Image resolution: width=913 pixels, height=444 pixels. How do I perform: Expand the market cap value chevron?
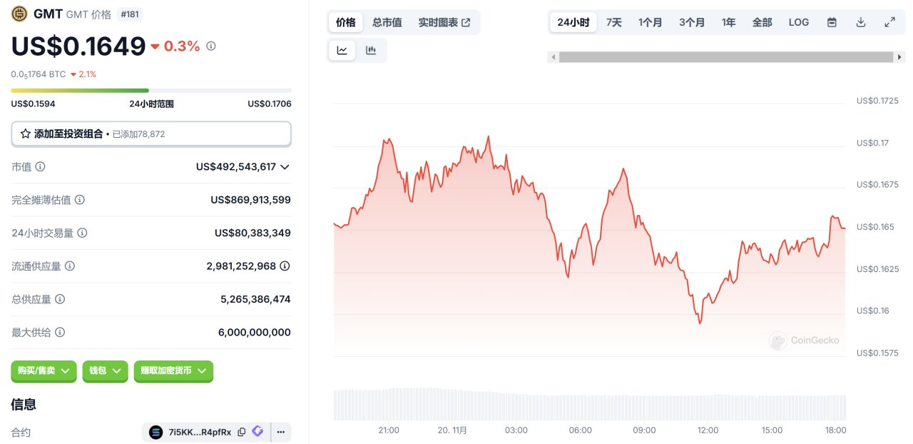pyautogui.click(x=285, y=167)
